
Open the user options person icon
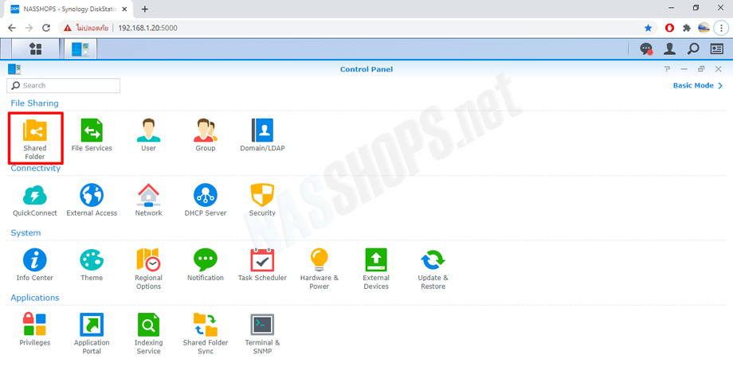point(669,49)
